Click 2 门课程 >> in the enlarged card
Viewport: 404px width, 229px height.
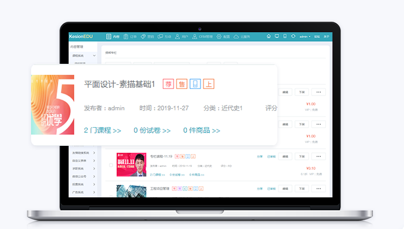[102, 131]
